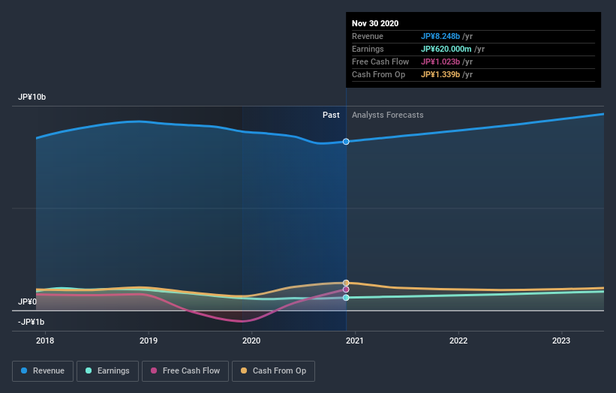Image resolution: width=616 pixels, height=393 pixels.
Task: Click the JP¥620.000m earnings value
Action: (x=446, y=49)
